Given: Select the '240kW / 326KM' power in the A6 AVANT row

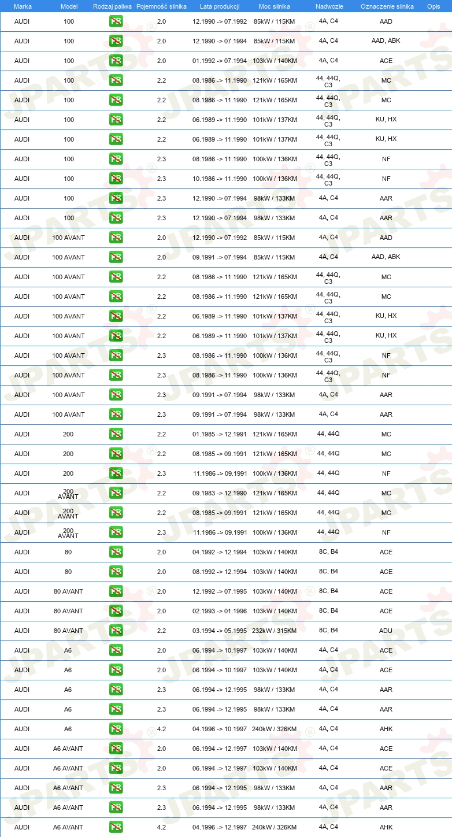Looking at the screenshot, I should tap(274, 827).
